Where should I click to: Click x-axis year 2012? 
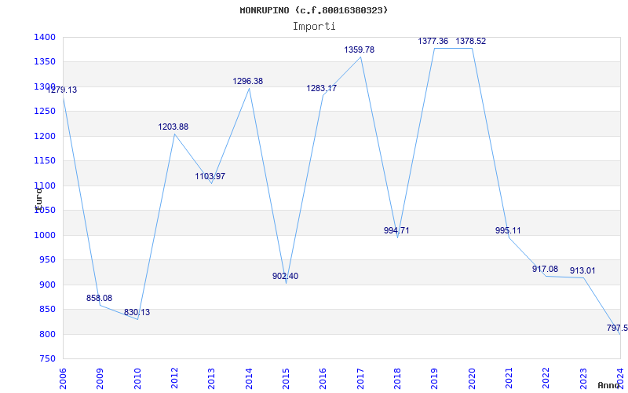(174, 379)
